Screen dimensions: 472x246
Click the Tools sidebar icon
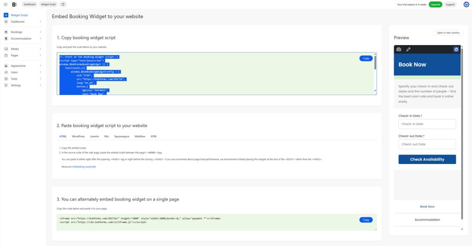coord(6,79)
